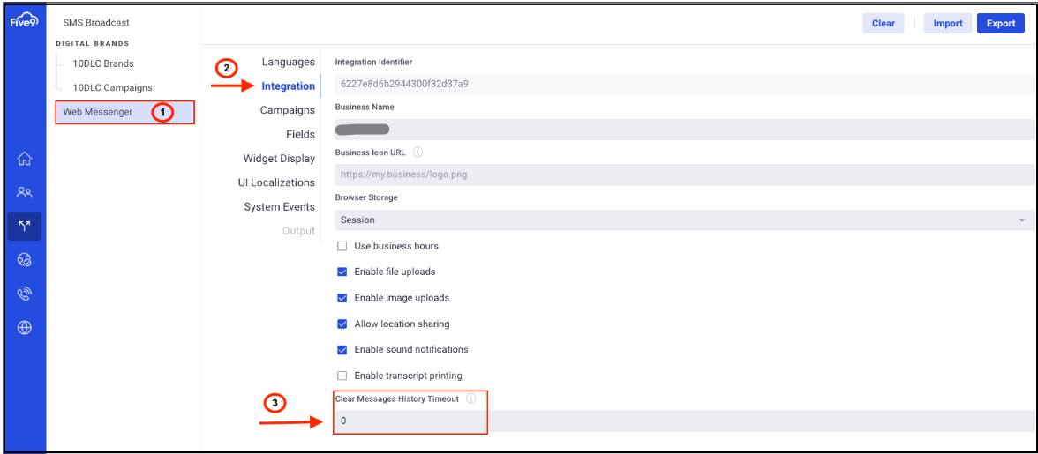Click the Business Icon URL field
This screenshot has width=1038, height=454.
[685, 175]
